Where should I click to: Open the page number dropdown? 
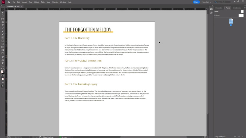point(31,137)
